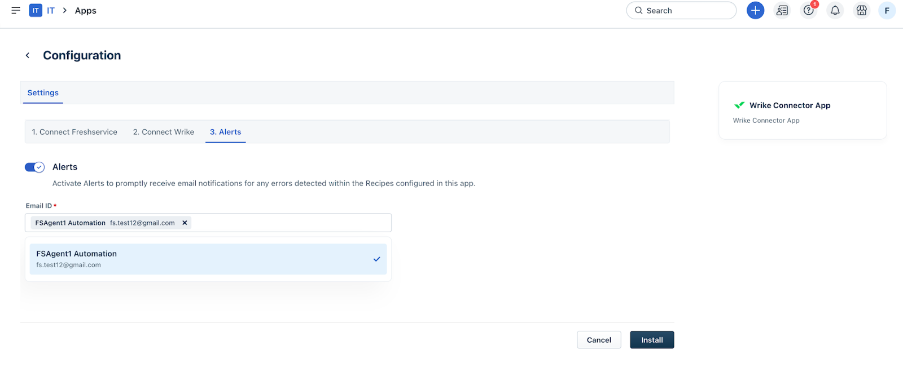Click the Wrike Connector App title

pyautogui.click(x=790, y=105)
